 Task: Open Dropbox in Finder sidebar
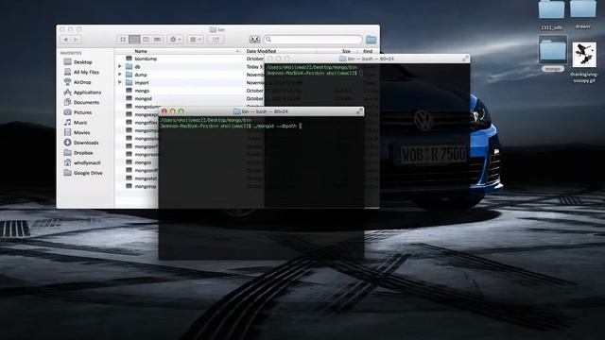78,153
